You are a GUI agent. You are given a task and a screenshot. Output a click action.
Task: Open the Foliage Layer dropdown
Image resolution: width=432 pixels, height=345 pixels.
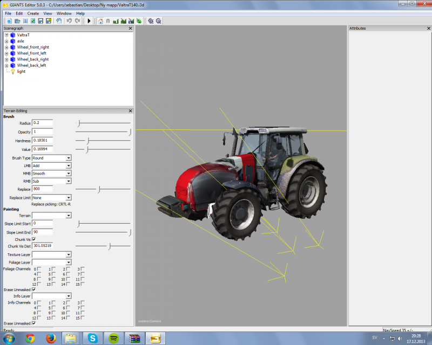click(x=69, y=263)
